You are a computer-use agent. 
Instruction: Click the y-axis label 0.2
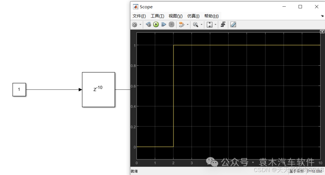pyautogui.click(x=133, y=127)
